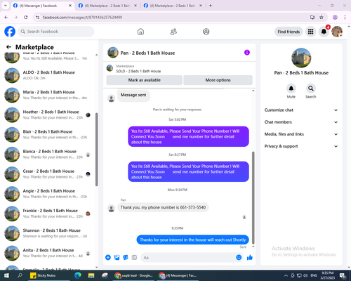This screenshot has height=281, width=351.
Task: Open Heather 2 Beds 1 Bath House chat
Action: click(x=48, y=115)
